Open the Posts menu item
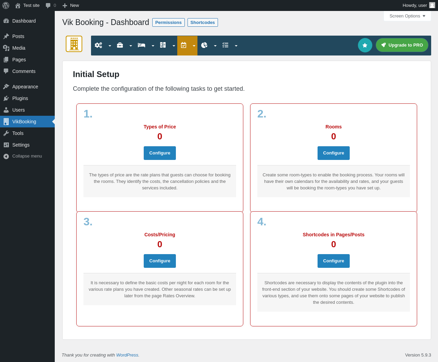The image size is (438, 362). pyautogui.click(x=27, y=36)
